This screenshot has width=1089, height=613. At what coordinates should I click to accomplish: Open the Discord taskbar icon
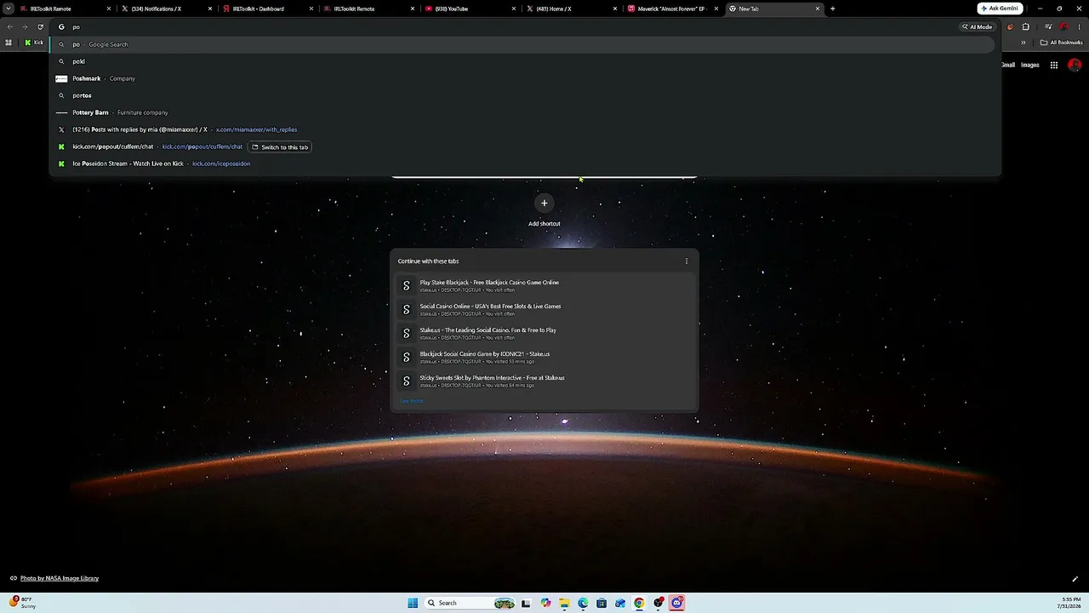(x=677, y=603)
